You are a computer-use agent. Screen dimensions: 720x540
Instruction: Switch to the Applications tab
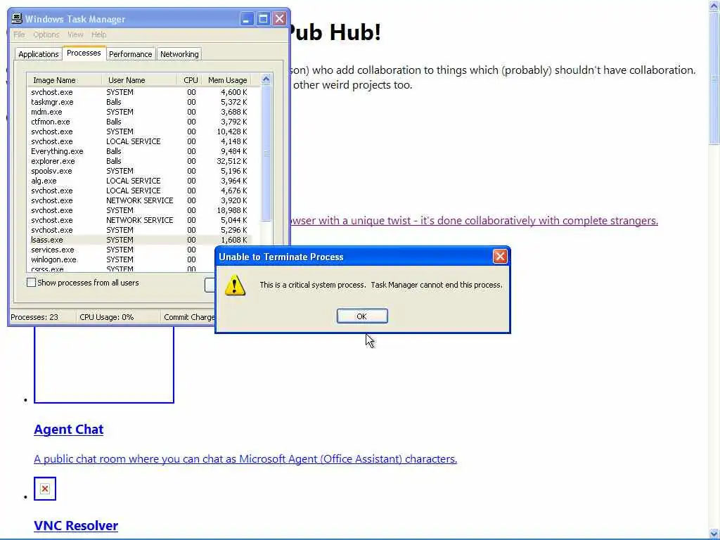click(x=39, y=54)
